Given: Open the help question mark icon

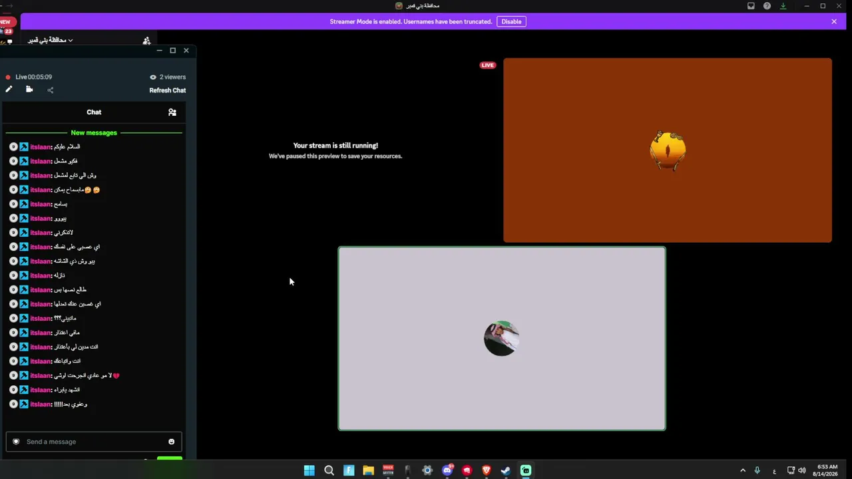Looking at the screenshot, I should click(767, 6).
